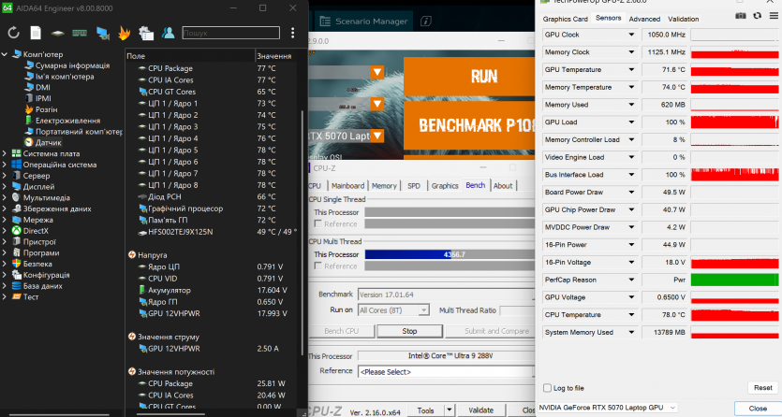Enable the Log to file checkbox
This screenshot has width=782, height=417.
548,387
